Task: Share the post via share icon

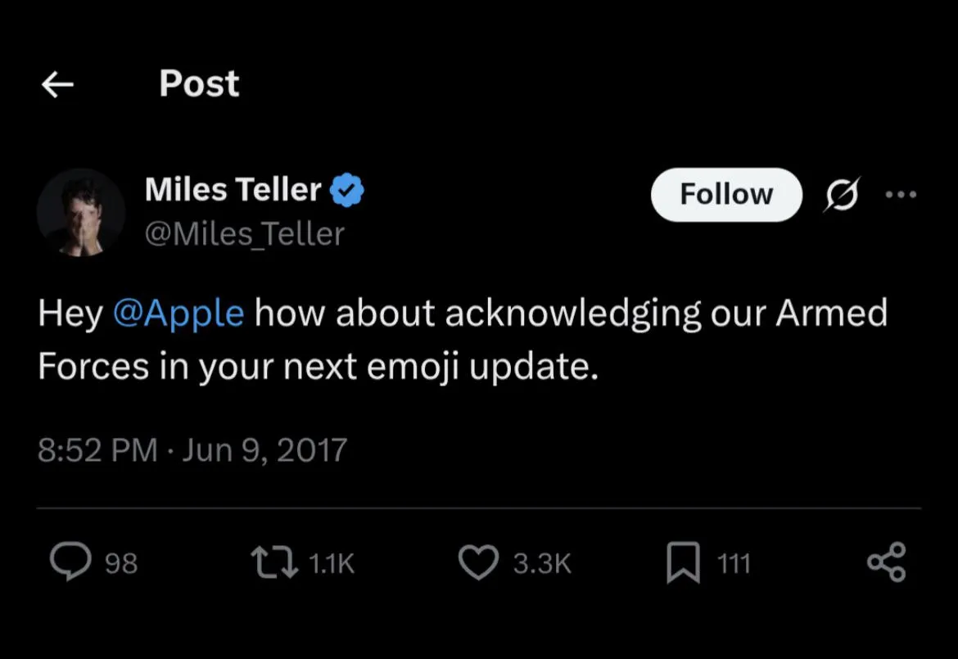Action: 886,562
